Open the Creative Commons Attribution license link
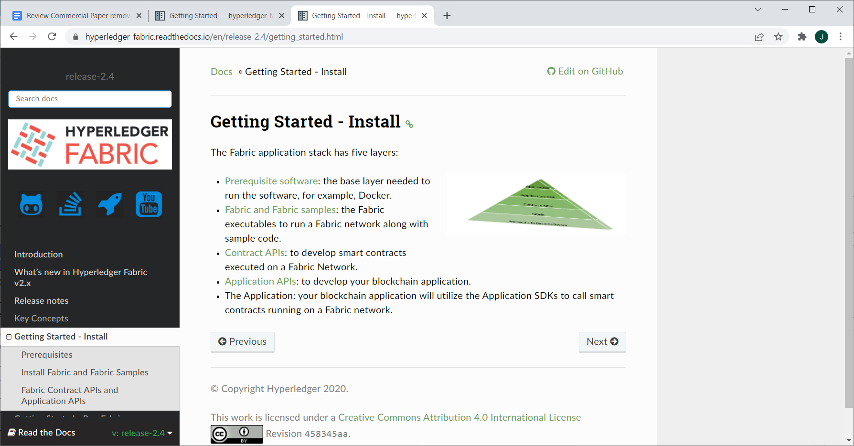The width and height of the screenshot is (854, 446). (459, 417)
